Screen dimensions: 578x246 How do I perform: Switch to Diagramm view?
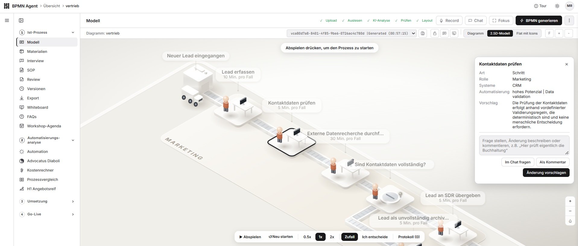pos(475,33)
